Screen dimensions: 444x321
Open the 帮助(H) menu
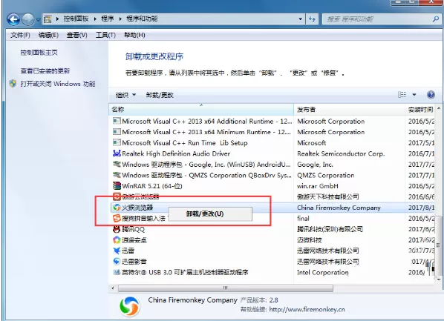(134, 35)
